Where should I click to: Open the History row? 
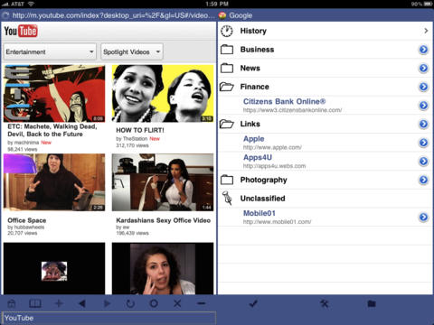pos(325,31)
